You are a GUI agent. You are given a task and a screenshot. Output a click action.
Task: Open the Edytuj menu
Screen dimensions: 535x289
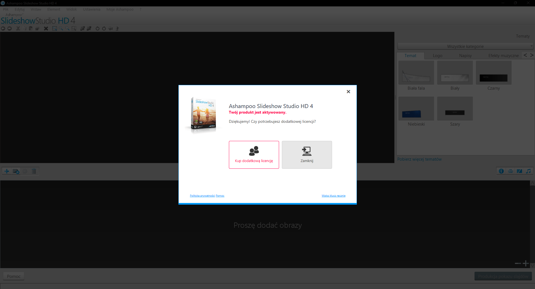click(20, 9)
